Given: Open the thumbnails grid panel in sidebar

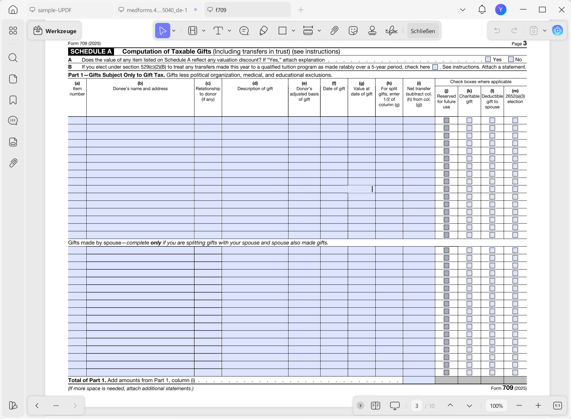Looking at the screenshot, I should tap(13, 31).
